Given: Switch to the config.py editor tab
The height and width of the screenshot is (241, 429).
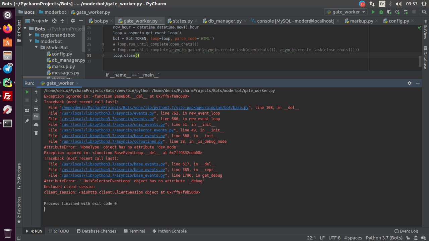Looking at the screenshot, I should click(399, 21).
